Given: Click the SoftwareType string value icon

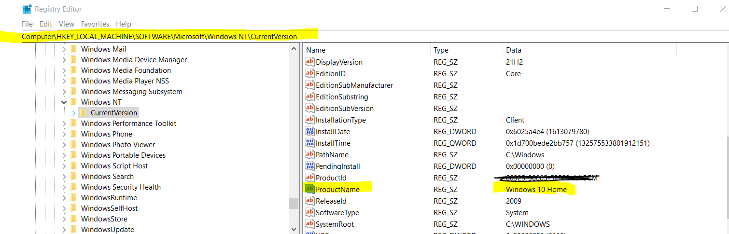Looking at the screenshot, I should click(310, 212).
